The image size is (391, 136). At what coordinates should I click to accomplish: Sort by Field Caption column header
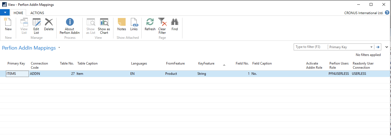[x=262, y=63]
